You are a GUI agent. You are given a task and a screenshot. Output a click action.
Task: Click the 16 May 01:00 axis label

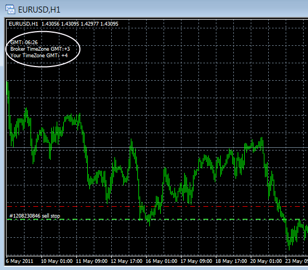point(161,261)
